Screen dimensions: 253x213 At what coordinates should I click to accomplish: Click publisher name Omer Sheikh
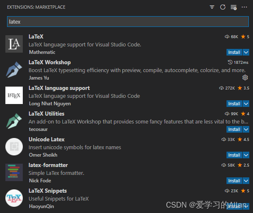(43, 155)
